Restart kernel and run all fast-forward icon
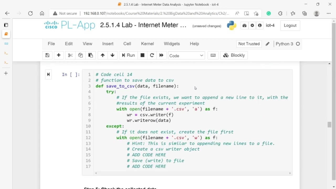The image size is (336, 189). point(161,55)
